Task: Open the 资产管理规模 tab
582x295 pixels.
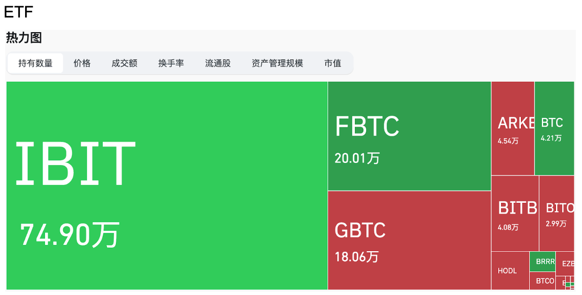Action: (x=277, y=63)
